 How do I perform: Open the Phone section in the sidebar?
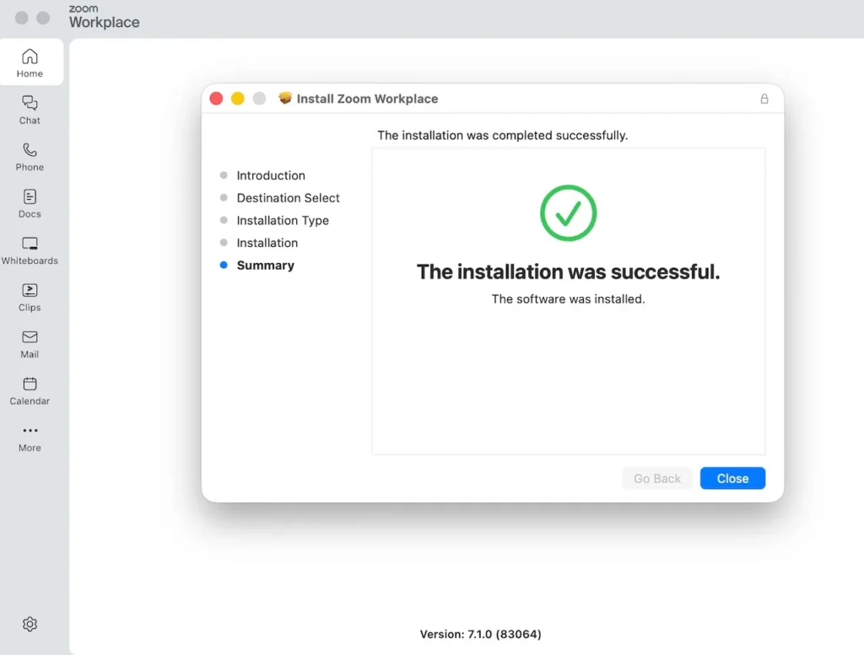30,157
